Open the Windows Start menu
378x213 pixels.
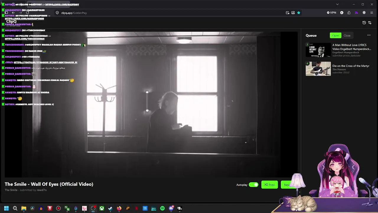(6, 208)
